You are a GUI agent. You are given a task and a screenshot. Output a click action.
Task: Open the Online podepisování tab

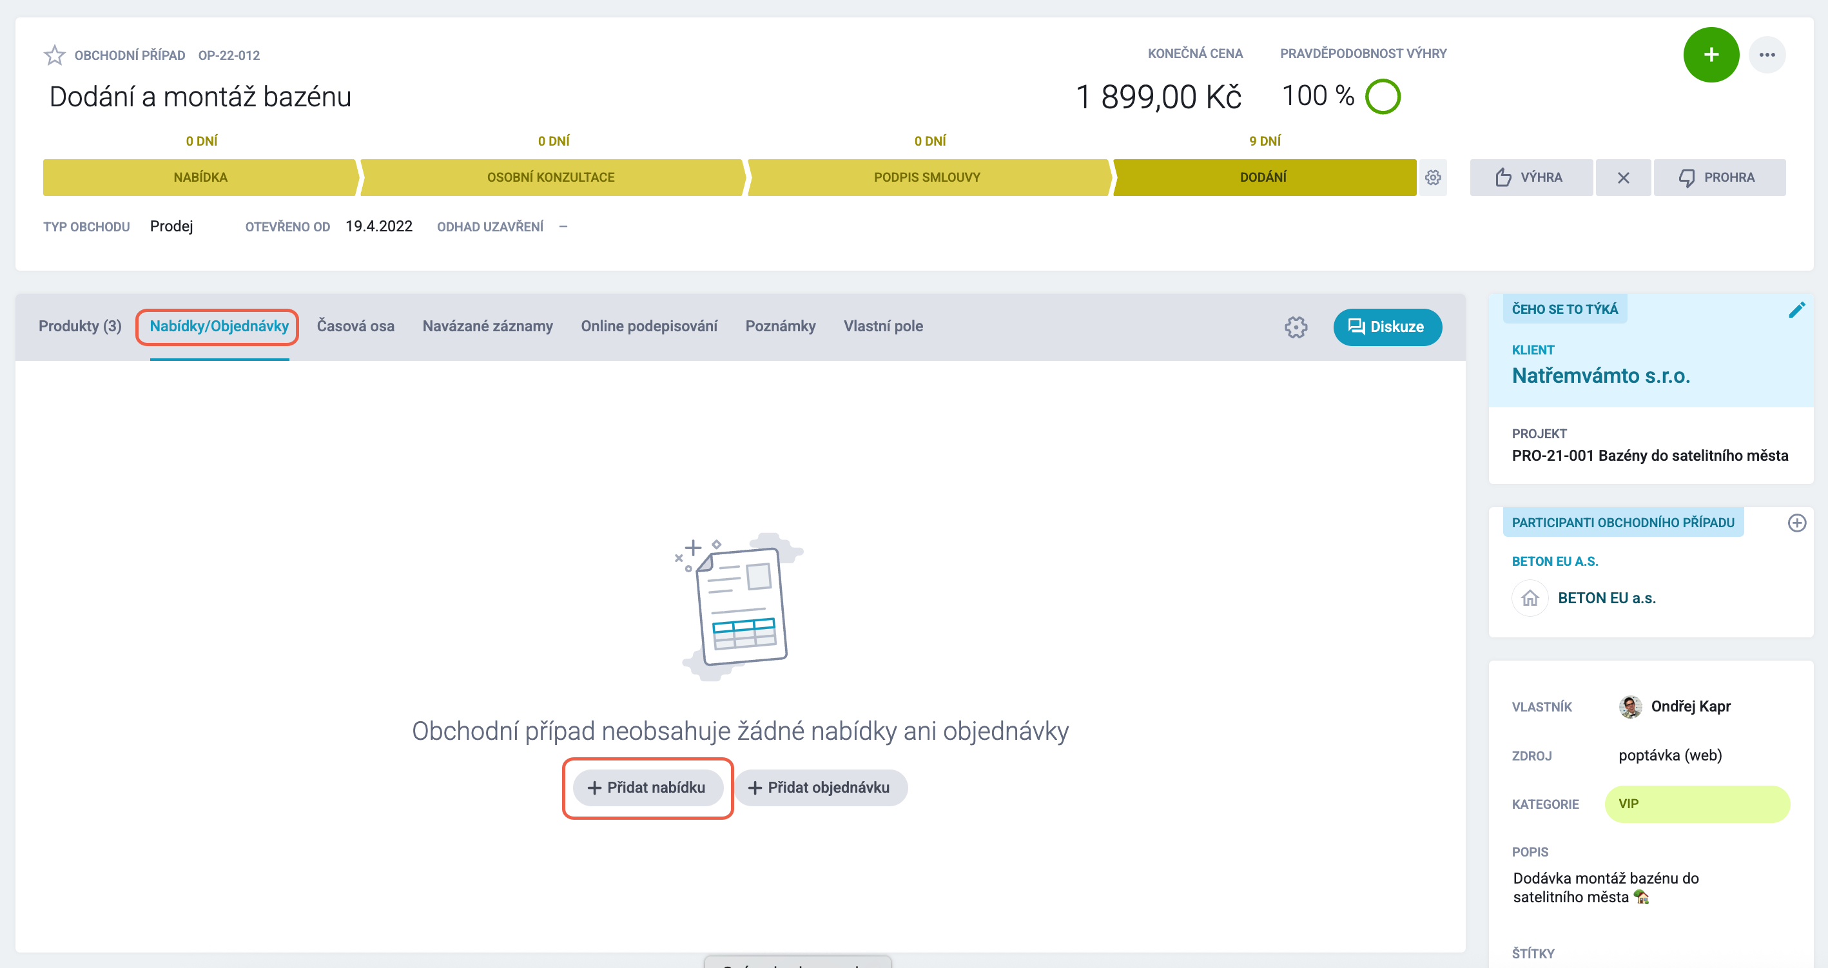[648, 327]
